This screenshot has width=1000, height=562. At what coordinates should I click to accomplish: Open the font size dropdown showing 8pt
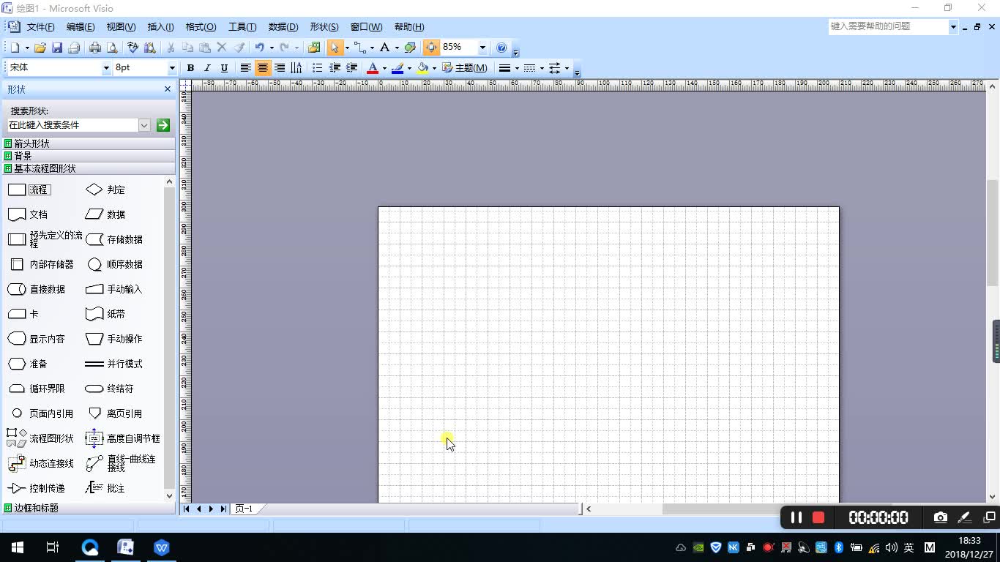point(171,67)
